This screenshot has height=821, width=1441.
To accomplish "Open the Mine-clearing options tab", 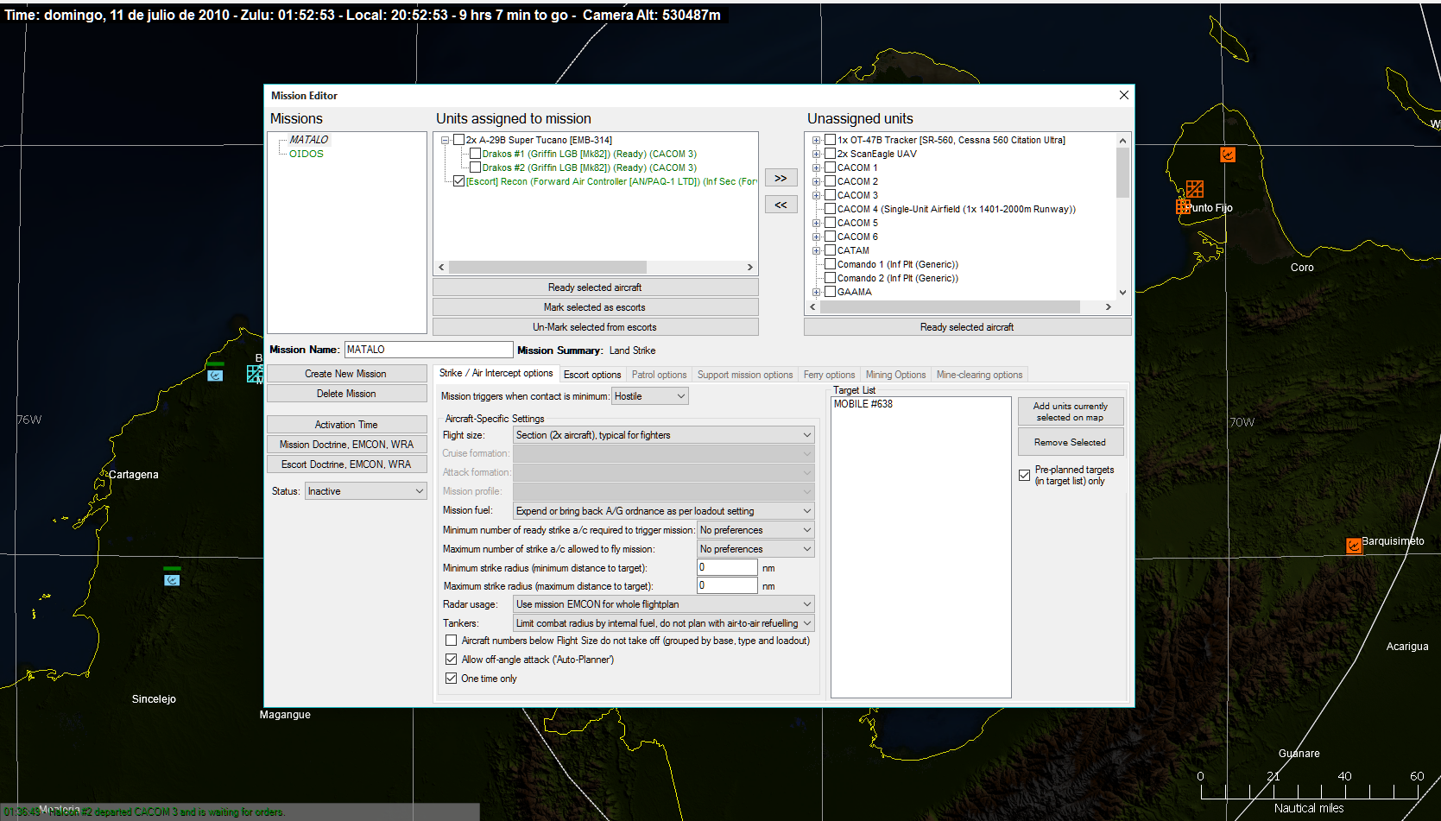I will [979, 375].
